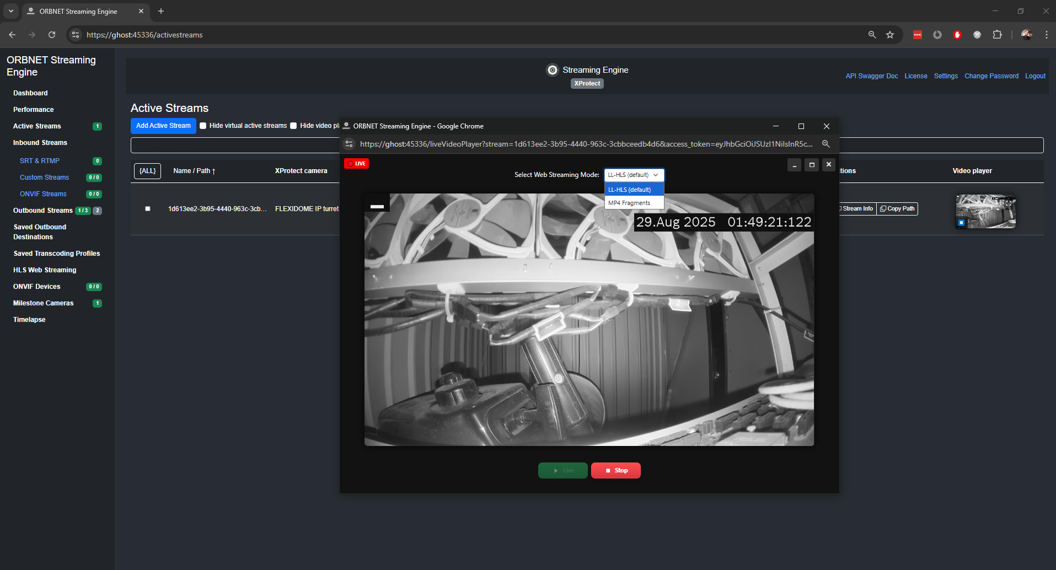Screen dimensions: 1056x570
Task: Minimize the embedded video player panel
Action: coord(794,165)
